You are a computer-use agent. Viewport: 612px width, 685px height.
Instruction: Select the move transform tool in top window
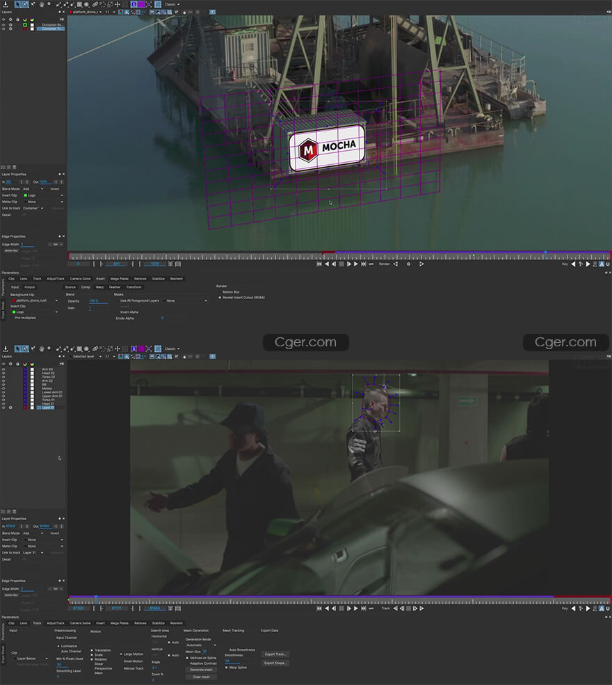[118, 4]
